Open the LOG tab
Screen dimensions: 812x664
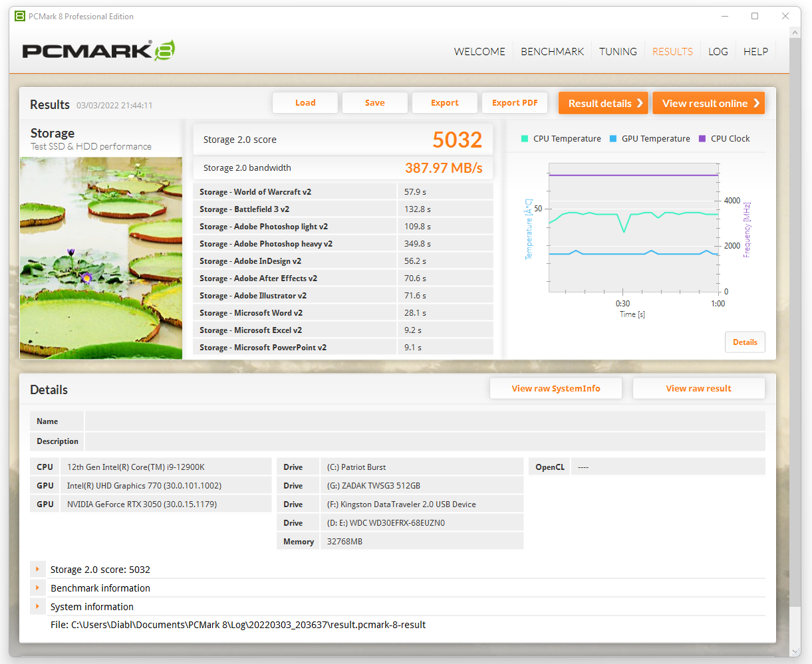(718, 51)
